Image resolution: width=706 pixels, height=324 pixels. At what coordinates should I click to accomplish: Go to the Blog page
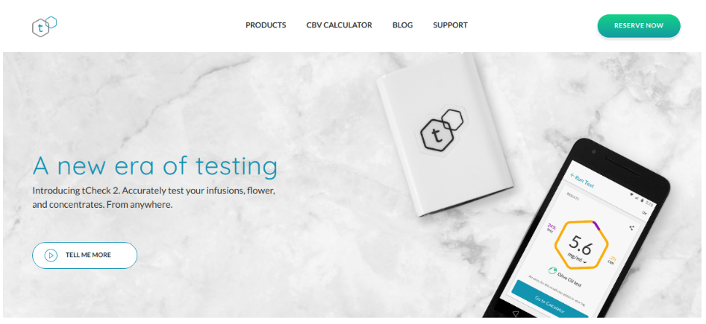coord(402,25)
